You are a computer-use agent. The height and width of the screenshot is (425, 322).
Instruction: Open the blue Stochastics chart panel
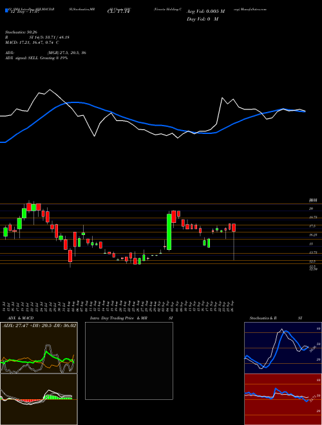(283, 348)
